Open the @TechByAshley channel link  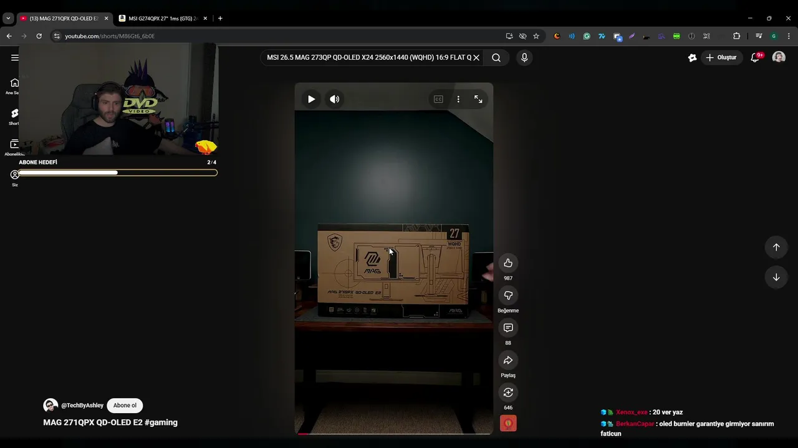82,405
